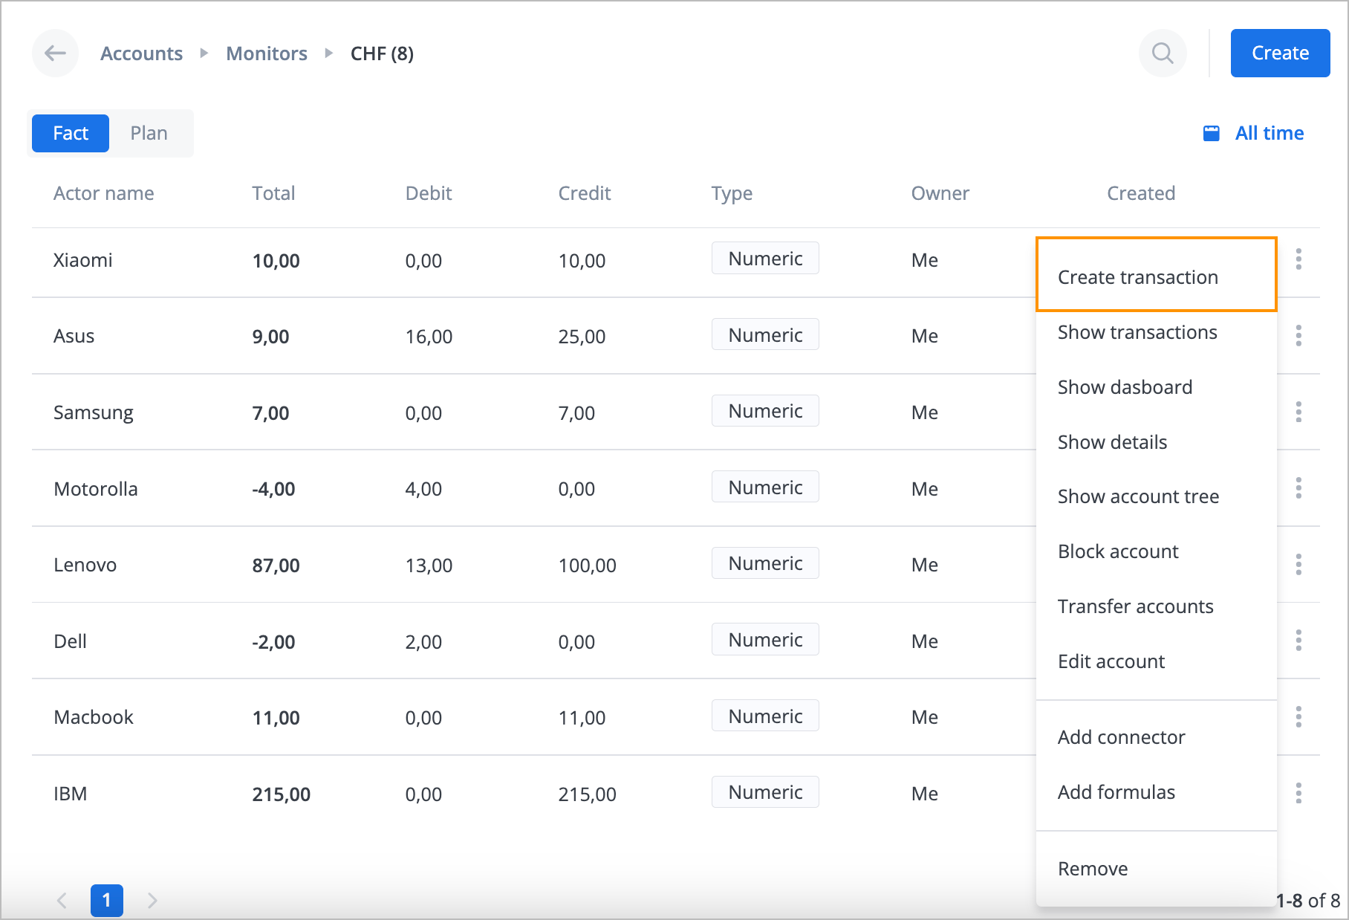The image size is (1349, 920).
Task: Click the back arrow icon
Action: pos(56,53)
